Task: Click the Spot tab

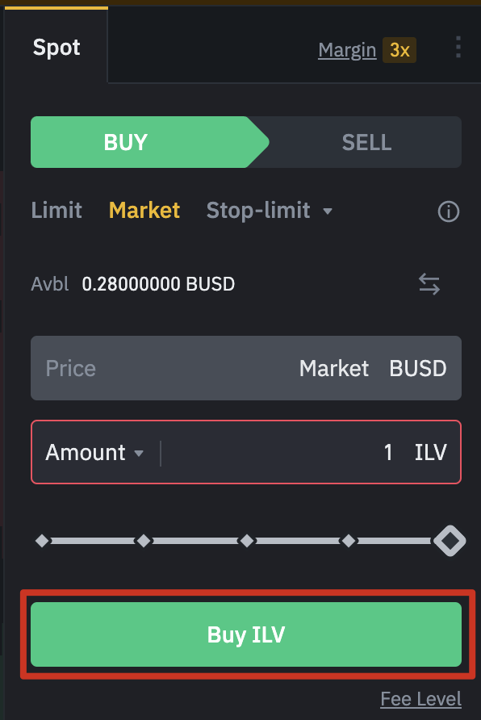Action: (x=56, y=48)
